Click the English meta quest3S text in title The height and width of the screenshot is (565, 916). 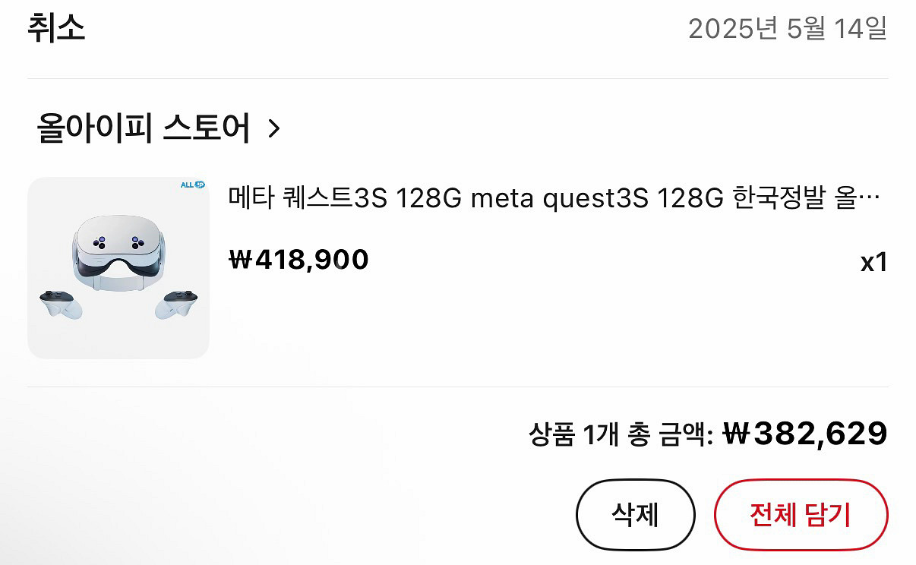pyautogui.click(x=560, y=199)
